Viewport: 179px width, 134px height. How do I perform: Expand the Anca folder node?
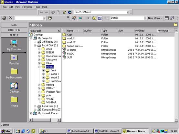click(39, 49)
